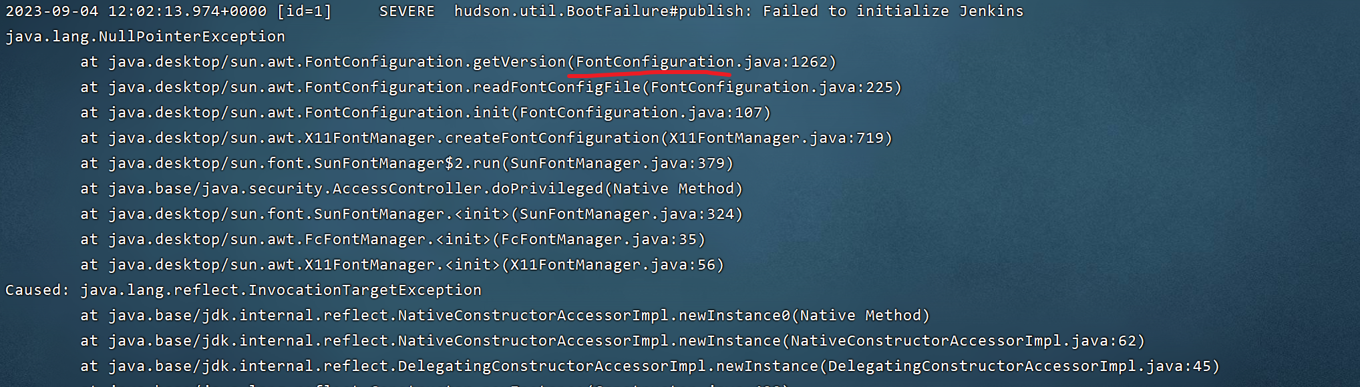The height and width of the screenshot is (387, 1360).
Task: Click X11FontManager.<init> stack frame line
Action: pyautogui.click(x=402, y=265)
